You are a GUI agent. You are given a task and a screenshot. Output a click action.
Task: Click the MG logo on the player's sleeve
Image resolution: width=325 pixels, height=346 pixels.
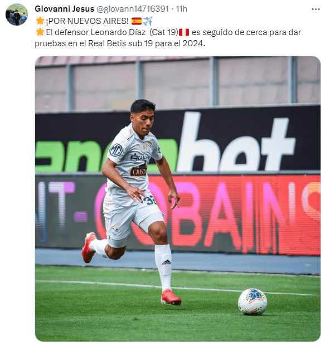click(x=116, y=150)
